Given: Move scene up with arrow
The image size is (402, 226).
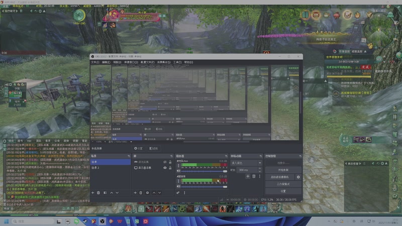Looking at the screenshot, I should 112,193.
